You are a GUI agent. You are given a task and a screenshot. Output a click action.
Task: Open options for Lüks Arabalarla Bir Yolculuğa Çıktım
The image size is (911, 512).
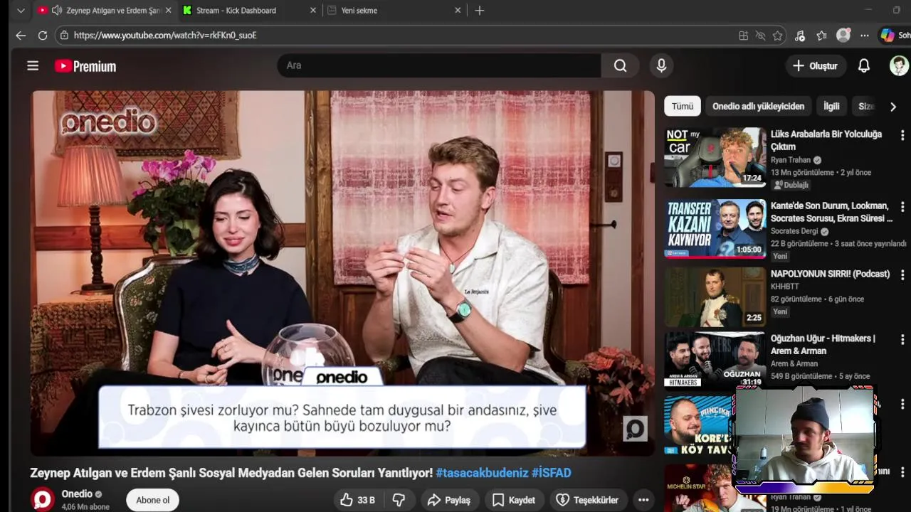[902, 135]
